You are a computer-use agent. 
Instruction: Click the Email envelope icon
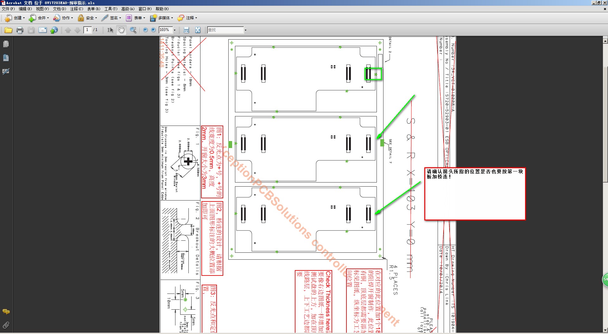42,30
